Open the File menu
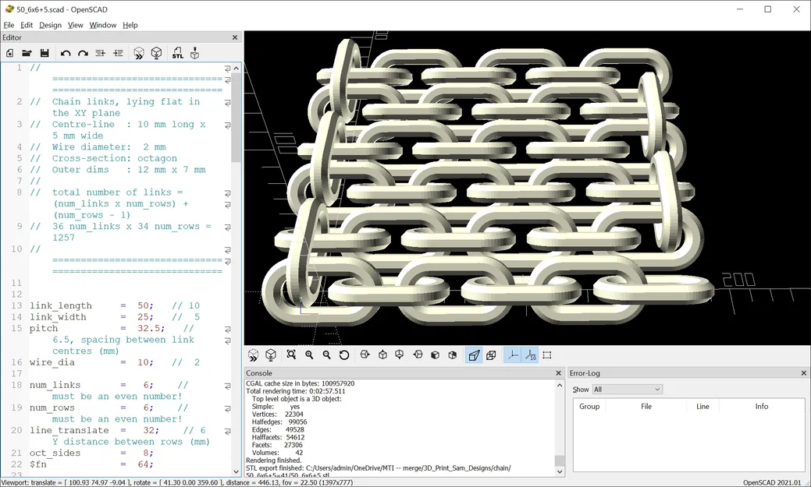This screenshot has height=487, width=811. click(9, 25)
